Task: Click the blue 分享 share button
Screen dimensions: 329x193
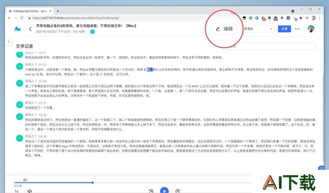Action: [284, 29]
